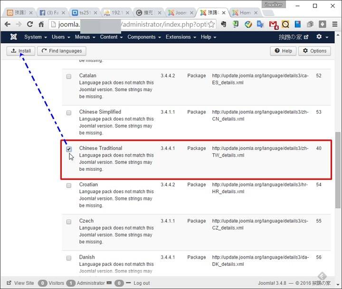Click the Visitors count badge

(43, 283)
